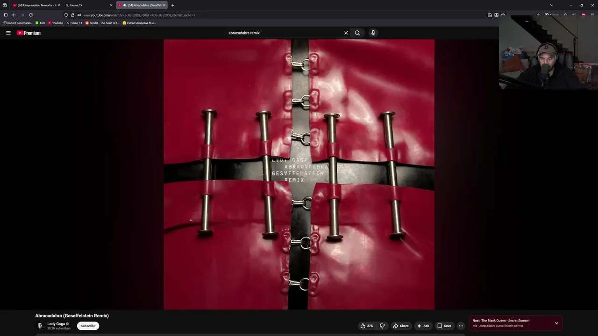Switch to 'kanye mexico fireworks' tab
598x336 pixels.
click(36, 5)
